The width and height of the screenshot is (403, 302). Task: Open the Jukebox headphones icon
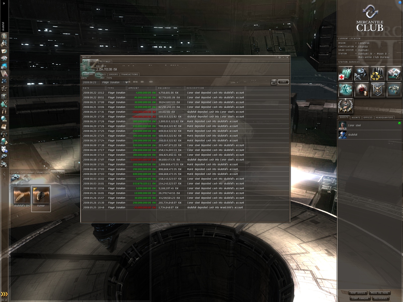click(4, 134)
